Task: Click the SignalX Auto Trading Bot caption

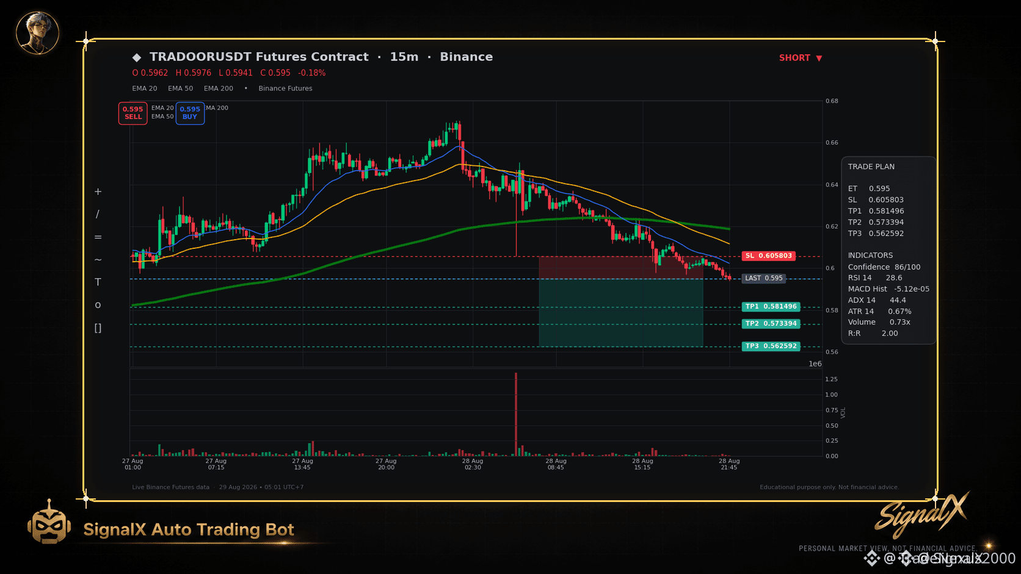Action: [189, 529]
